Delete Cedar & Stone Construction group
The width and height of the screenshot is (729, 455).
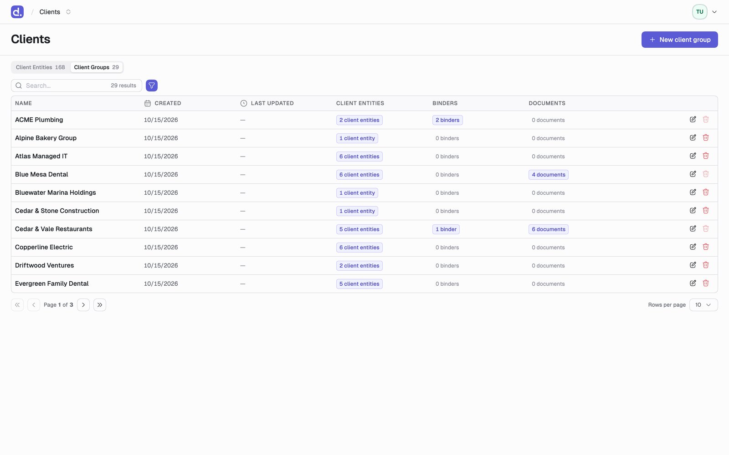(705, 210)
